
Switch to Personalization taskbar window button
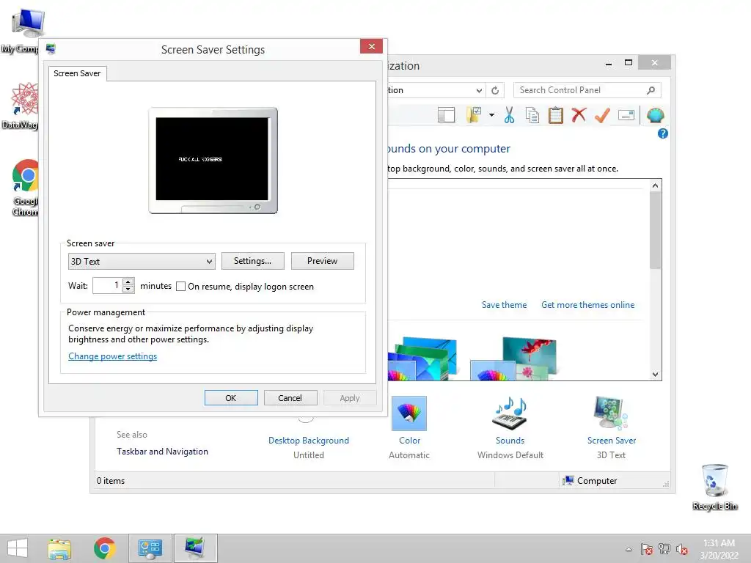click(195, 548)
